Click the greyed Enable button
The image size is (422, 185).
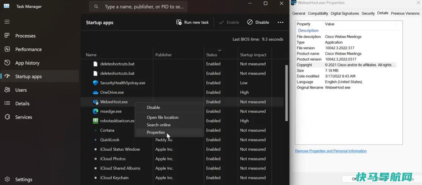[229, 22]
